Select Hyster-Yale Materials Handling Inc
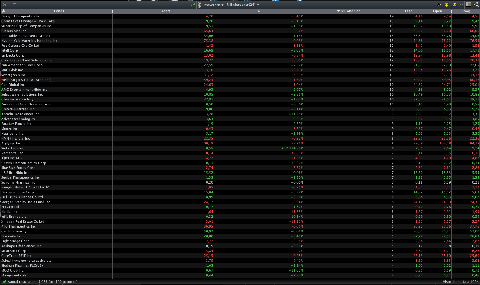The width and height of the screenshot is (480, 285). 240,41
